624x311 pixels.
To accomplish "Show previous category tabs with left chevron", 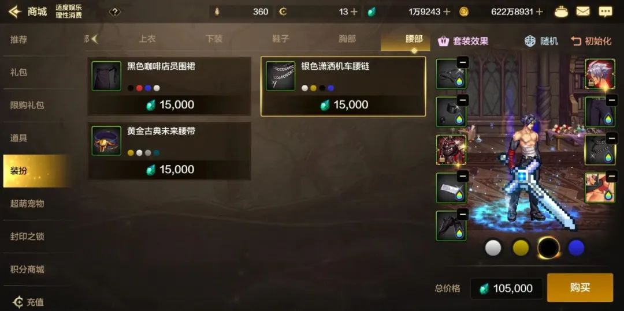I will (x=94, y=39).
